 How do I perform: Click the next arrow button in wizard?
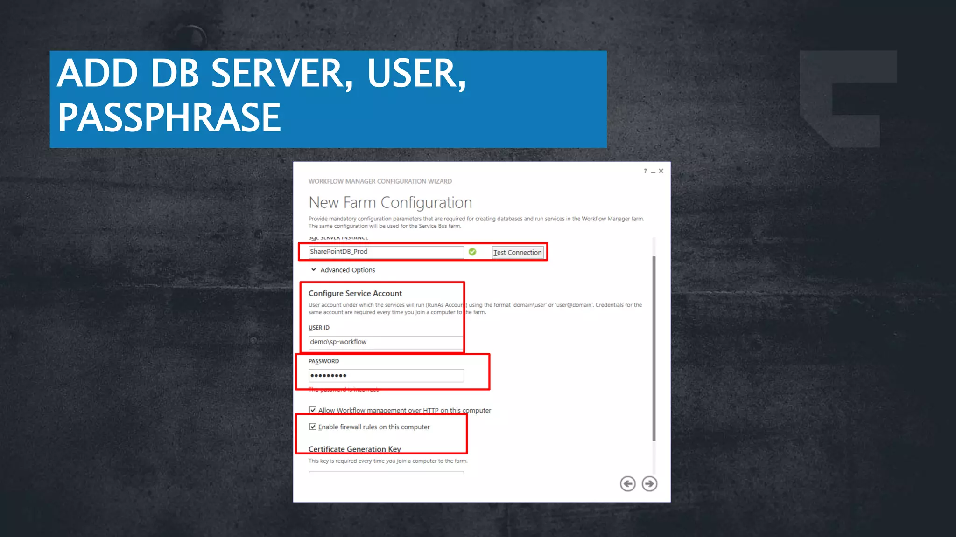click(649, 484)
